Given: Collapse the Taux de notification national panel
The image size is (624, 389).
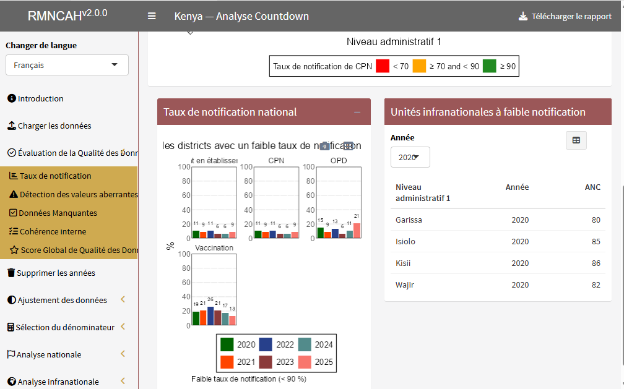Looking at the screenshot, I should tap(357, 112).
